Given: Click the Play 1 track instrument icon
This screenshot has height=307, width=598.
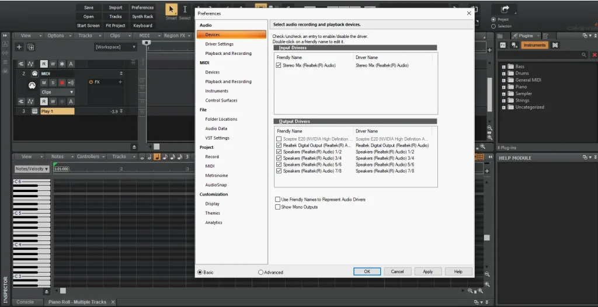Looking at the screenshot, I should (34, 111).
